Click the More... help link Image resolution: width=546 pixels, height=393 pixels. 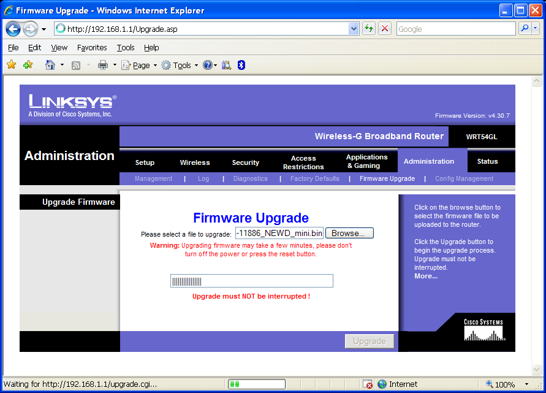click(x=426, y=276)
